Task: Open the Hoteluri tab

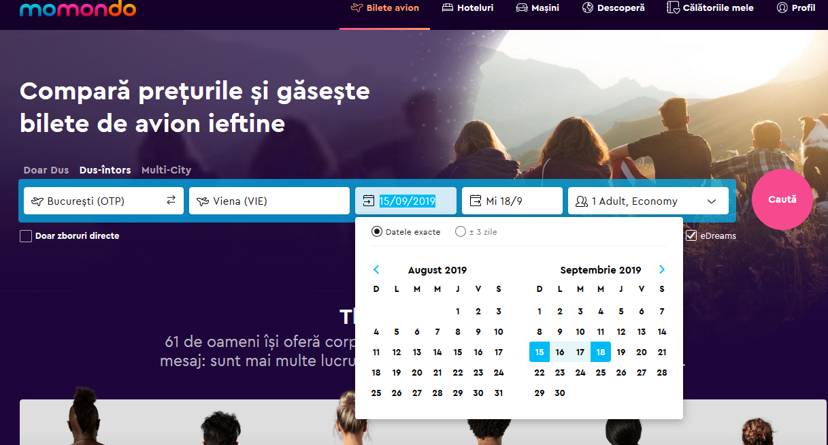Action: pos(467,8)
